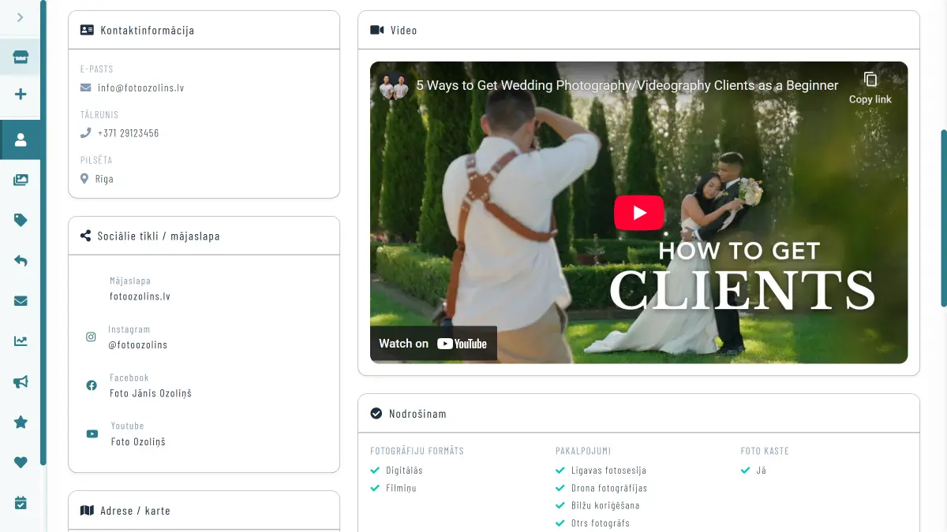Play the YouTube video with red play button
Screen dimensions: 947x532
[639, 213]
